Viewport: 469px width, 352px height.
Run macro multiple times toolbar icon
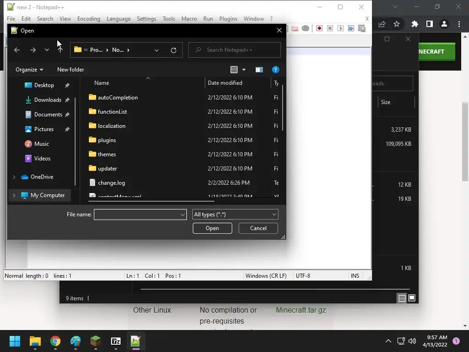[x=351, y=28]
